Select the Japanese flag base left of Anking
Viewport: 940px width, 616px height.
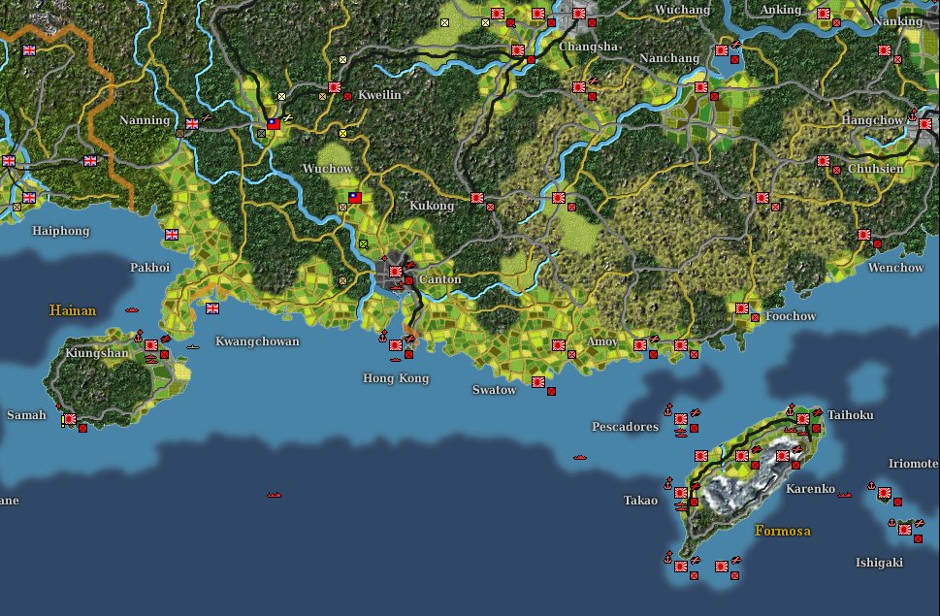(722, 50)
